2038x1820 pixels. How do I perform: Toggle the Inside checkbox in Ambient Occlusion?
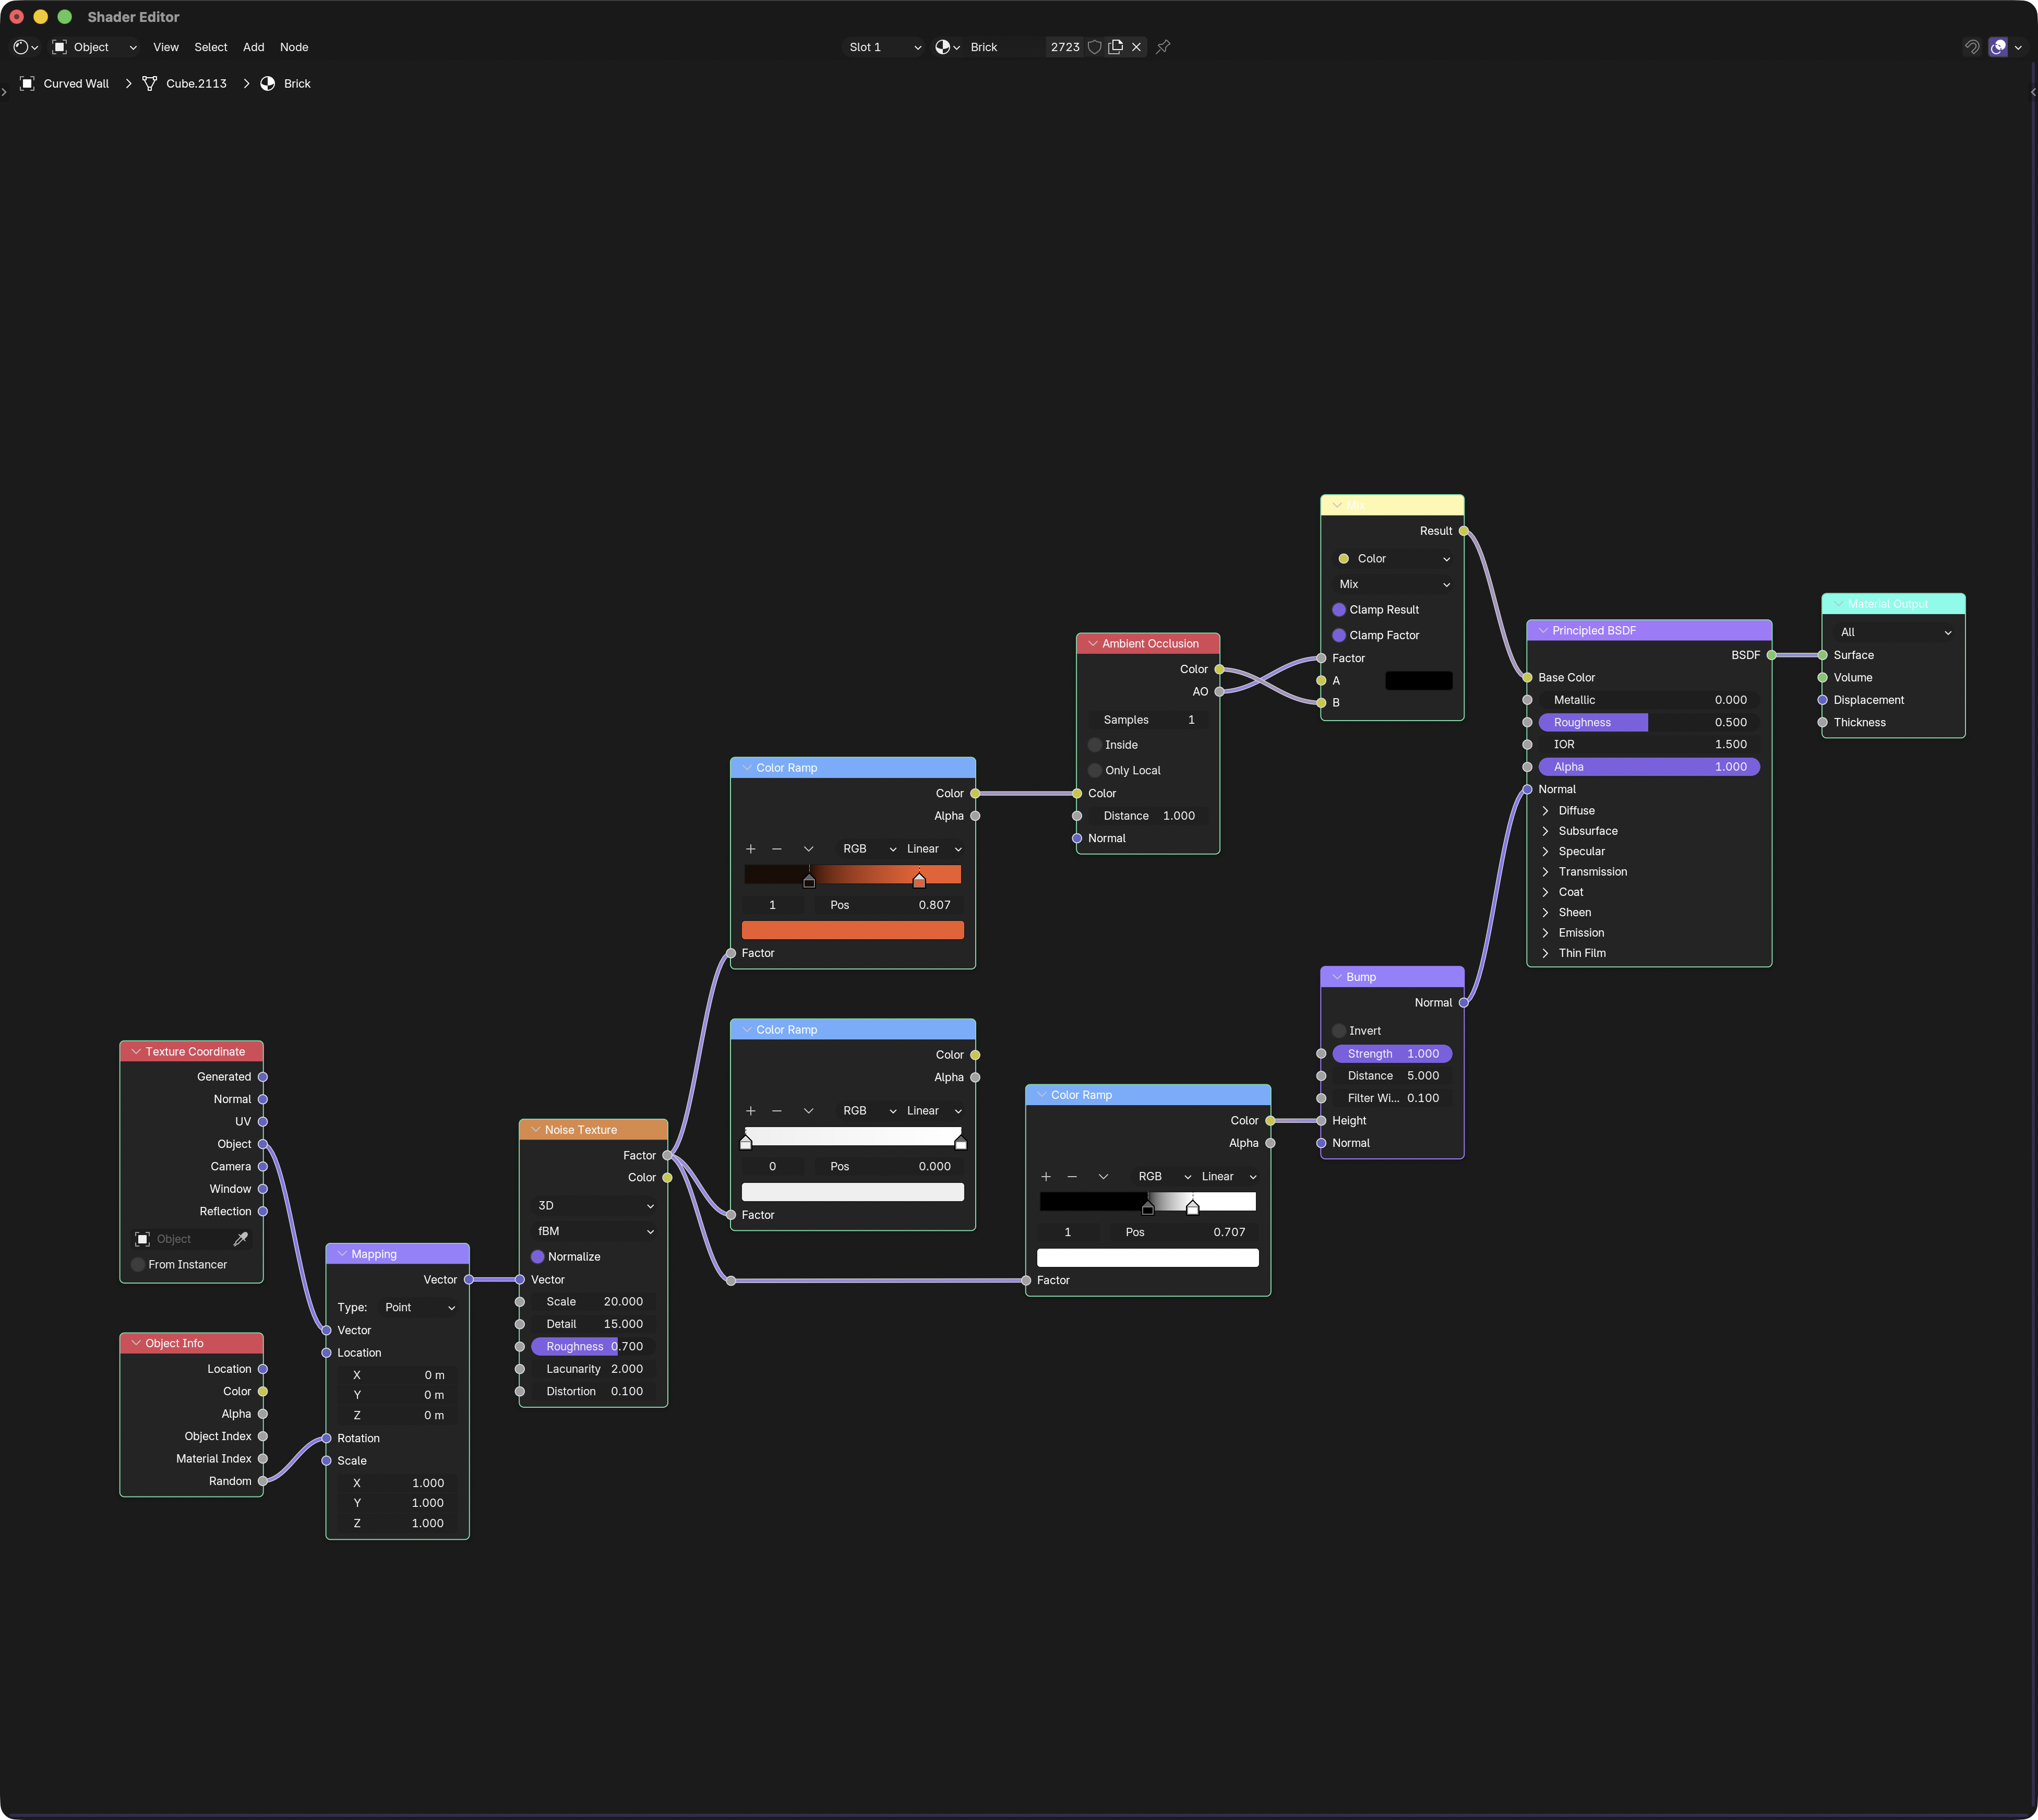pos(1095,745)
